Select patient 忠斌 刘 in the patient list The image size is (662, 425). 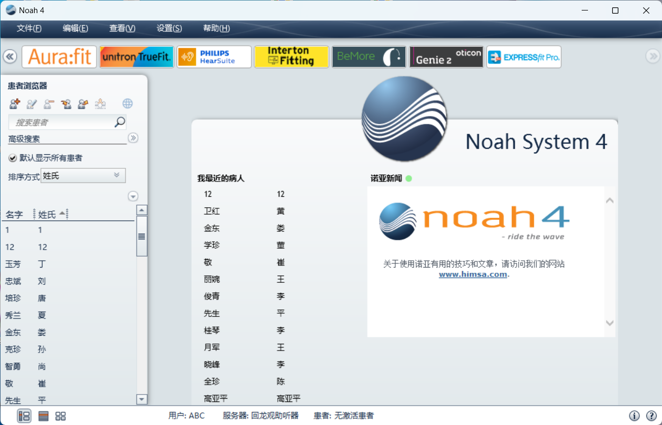click(x=68, y=281)
